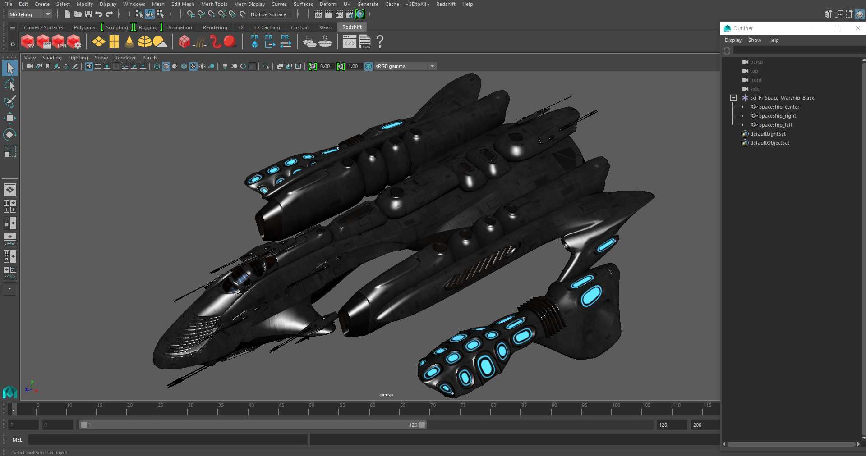
Task: Toggle color management view transform button
Action: 369,66
